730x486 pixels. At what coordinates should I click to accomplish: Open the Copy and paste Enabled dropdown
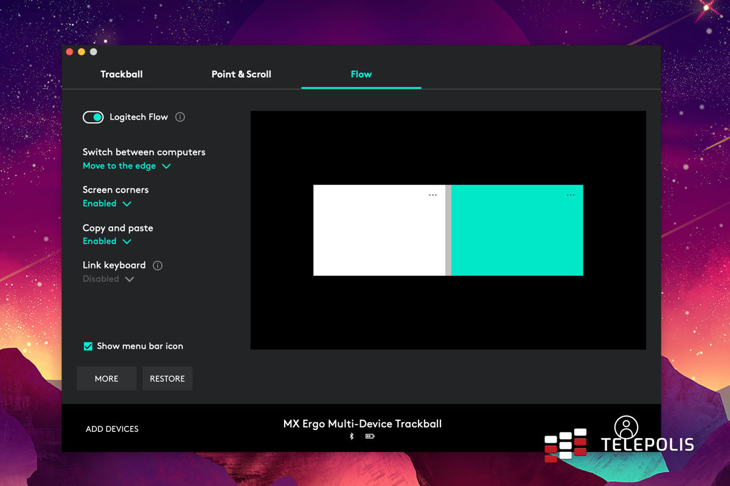coord(107,241)
